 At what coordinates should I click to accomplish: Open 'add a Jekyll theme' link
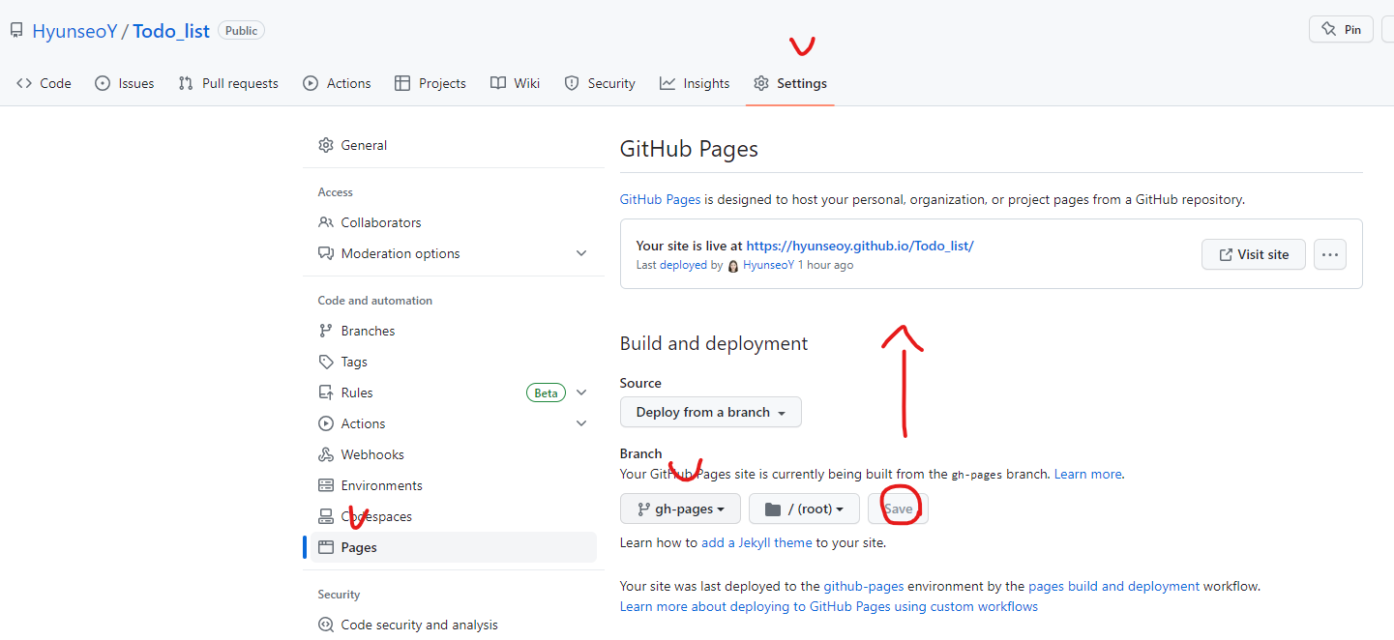tap(756, 542)
